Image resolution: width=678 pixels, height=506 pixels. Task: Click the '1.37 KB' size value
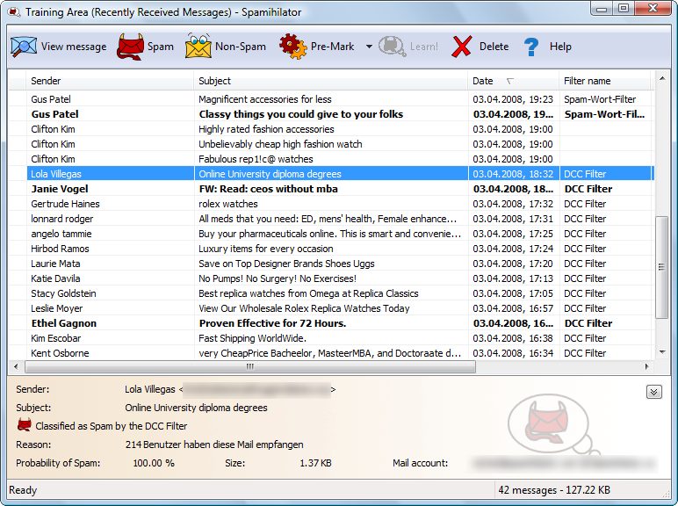tap(315, 463)
